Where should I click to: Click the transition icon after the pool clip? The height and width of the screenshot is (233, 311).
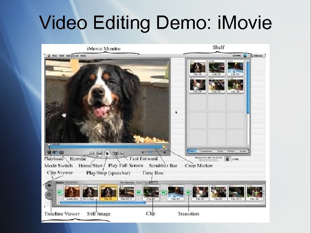[188, 192]
